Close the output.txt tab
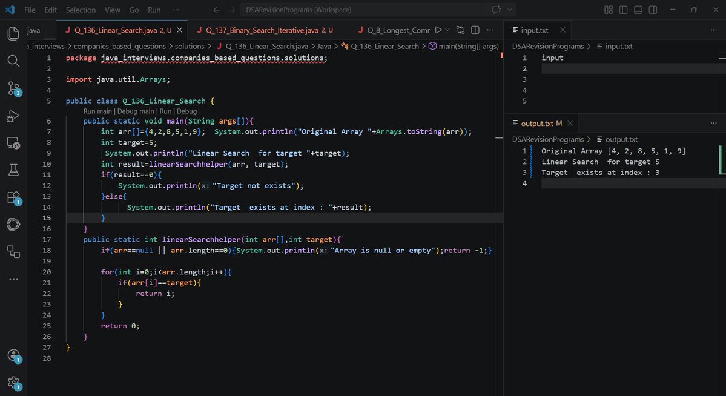 point(570,123)
